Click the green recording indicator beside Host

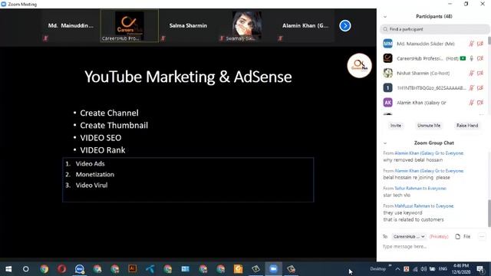click(x=463, y=58)
